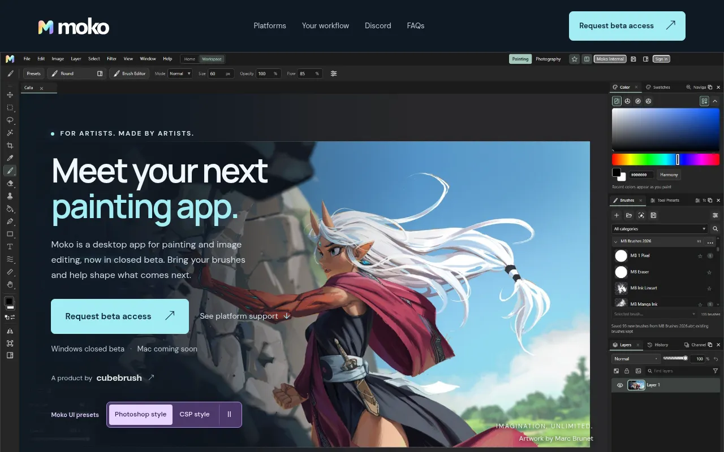This screenshot has height=452, width=724.
Task: Hide Layer 1 with eye icon
Action: pyautogui.click(x=620, y=385)
